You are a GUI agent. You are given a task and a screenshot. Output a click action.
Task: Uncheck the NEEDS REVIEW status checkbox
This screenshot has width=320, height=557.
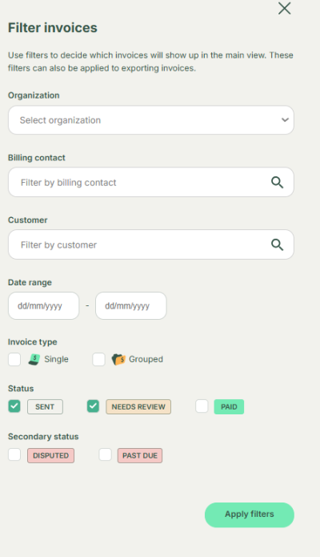coord(93,406)
